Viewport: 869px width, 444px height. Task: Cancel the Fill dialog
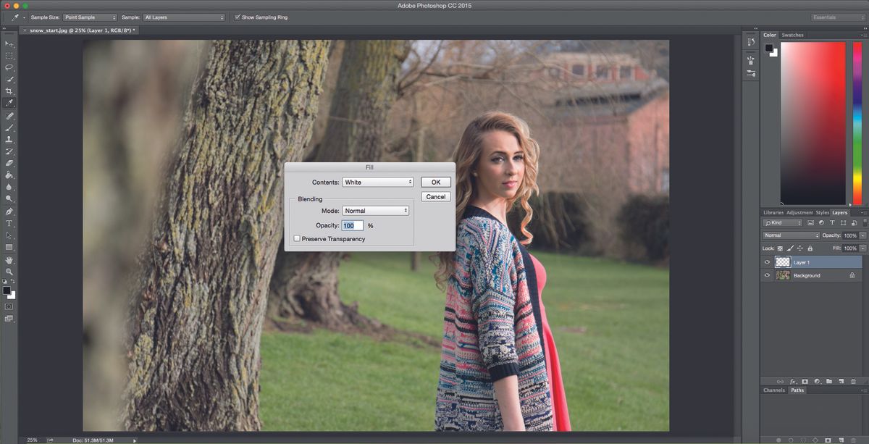click(435, 196)
